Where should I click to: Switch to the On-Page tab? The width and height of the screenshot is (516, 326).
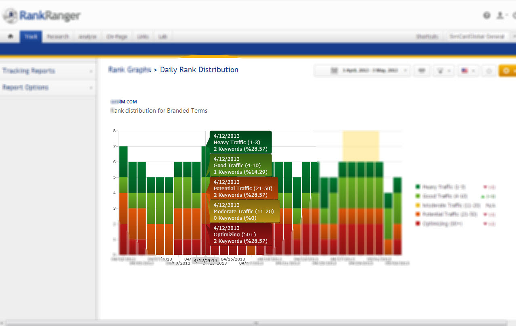coord(117,36)
